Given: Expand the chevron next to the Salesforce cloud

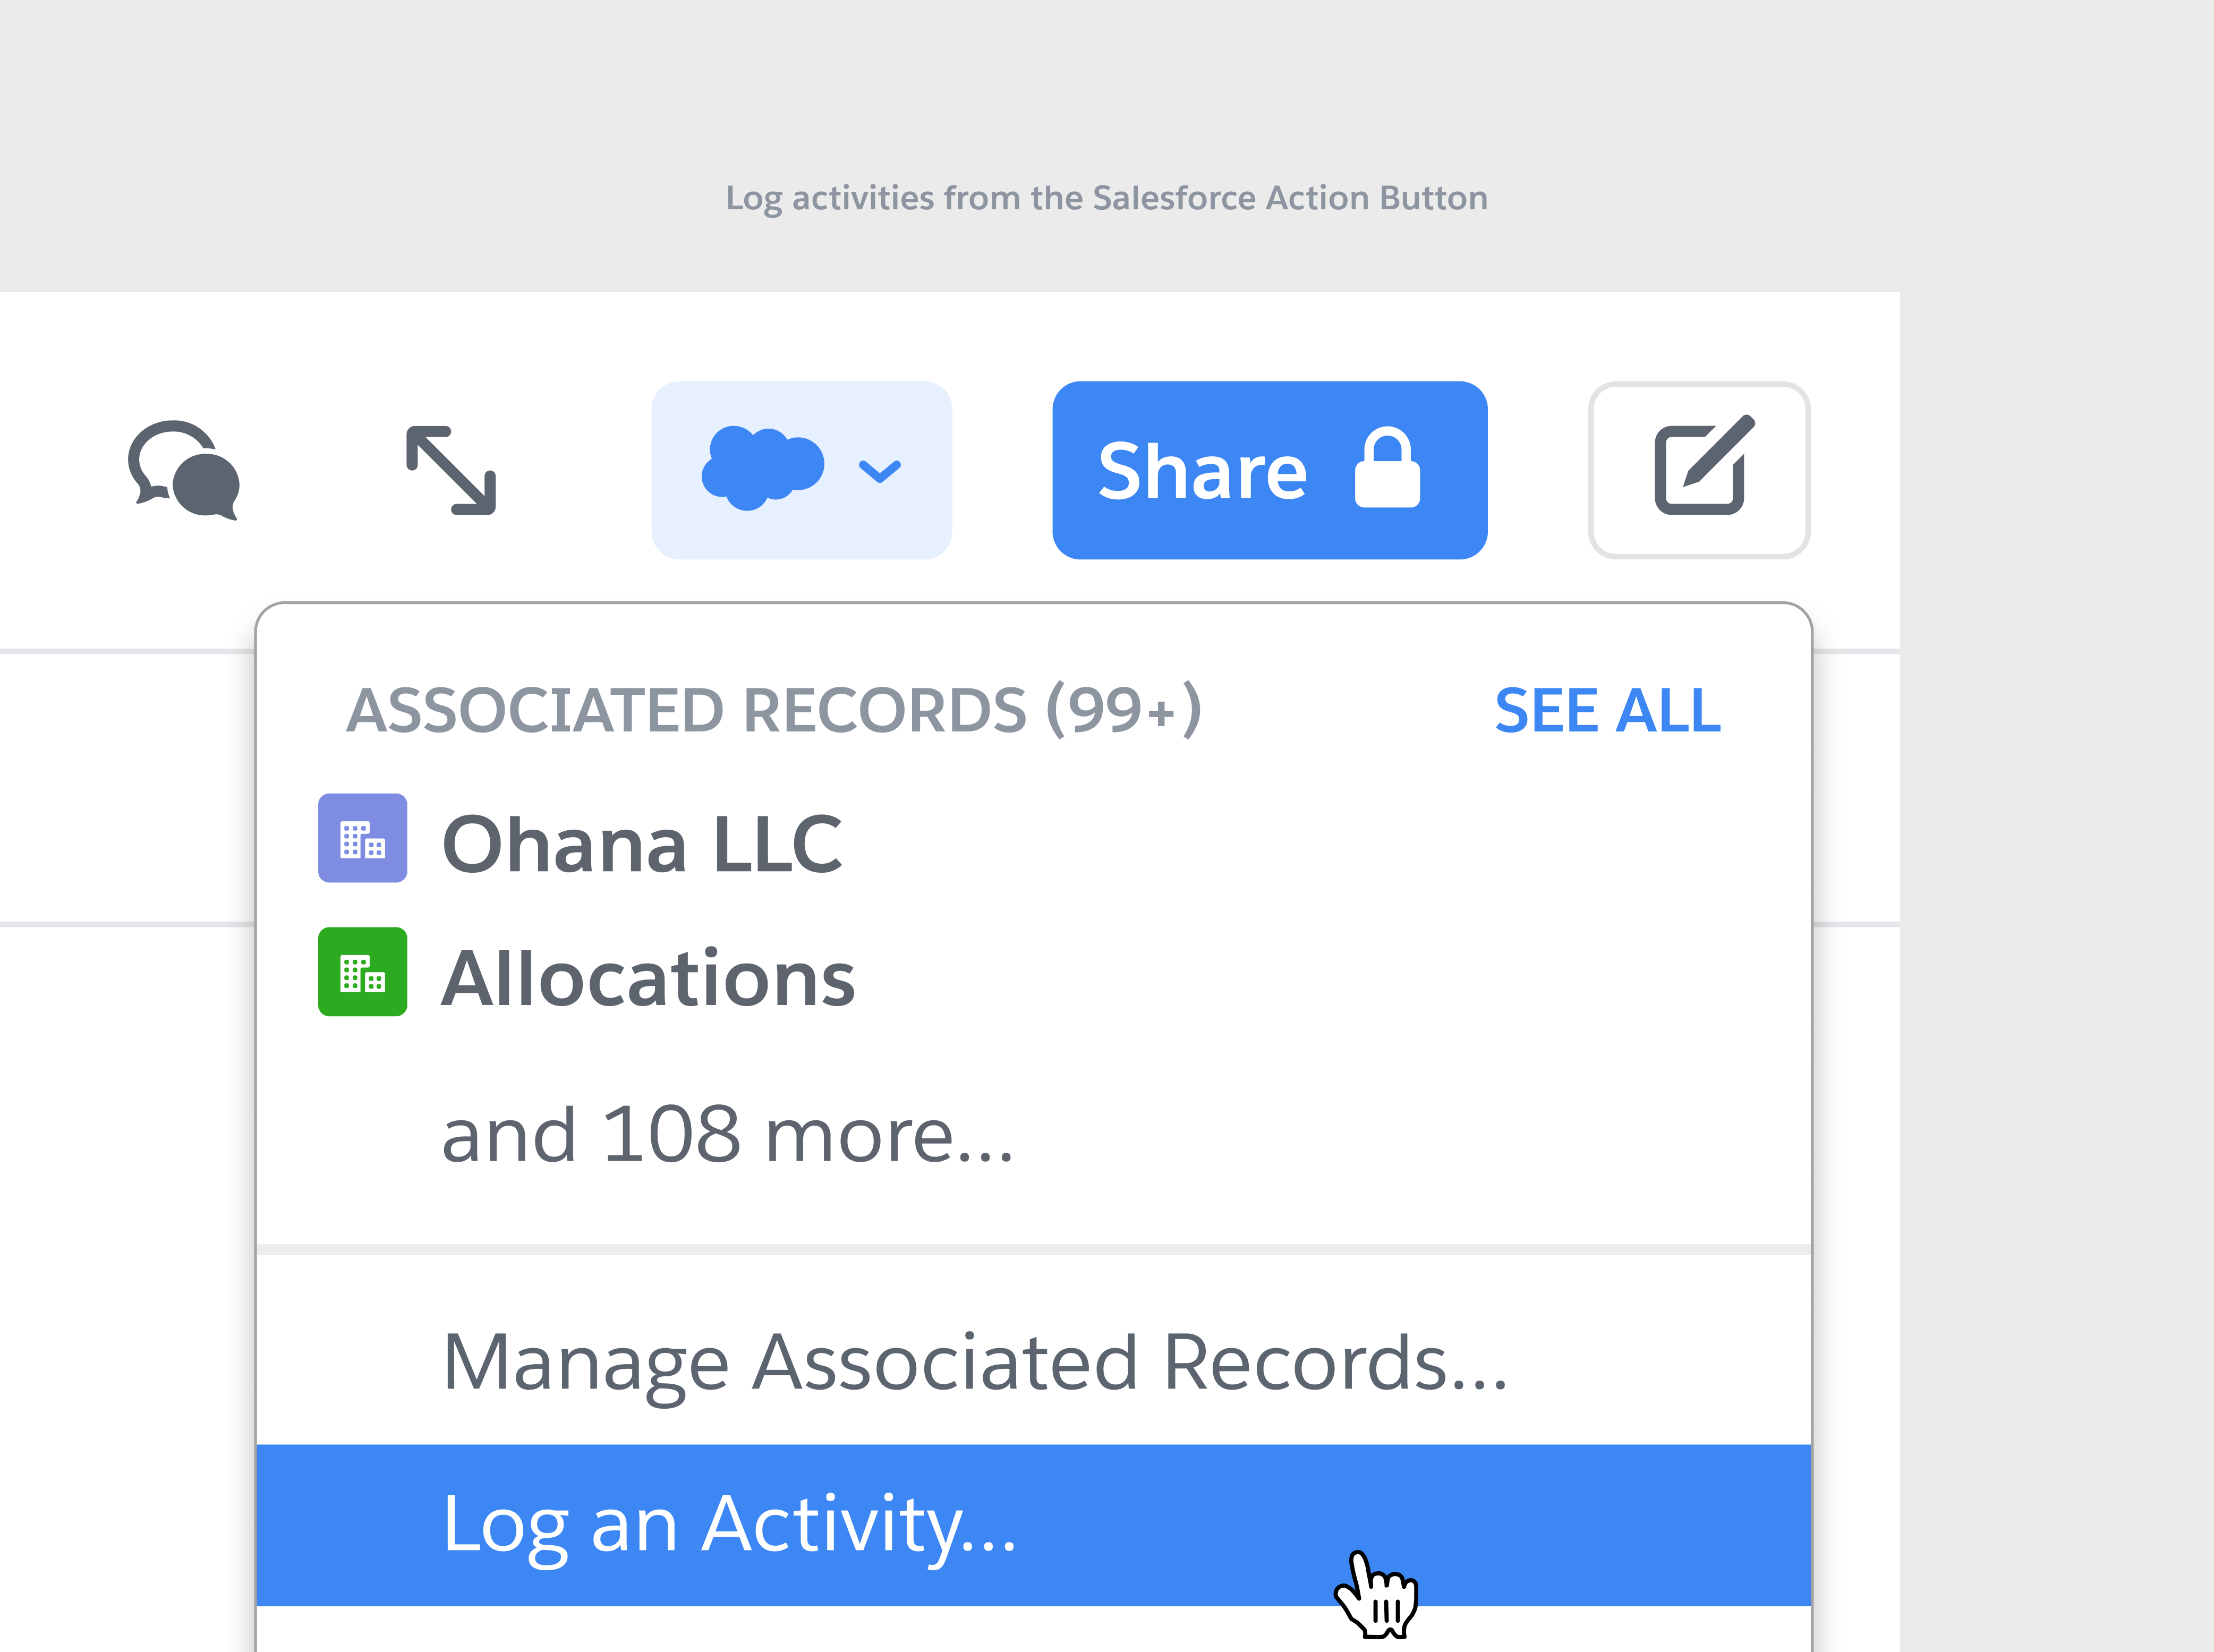Looking at the screenshot, I should pos(880,470).
